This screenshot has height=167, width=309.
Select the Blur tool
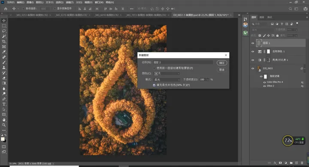pyautogui.click(x=4, y=89)
